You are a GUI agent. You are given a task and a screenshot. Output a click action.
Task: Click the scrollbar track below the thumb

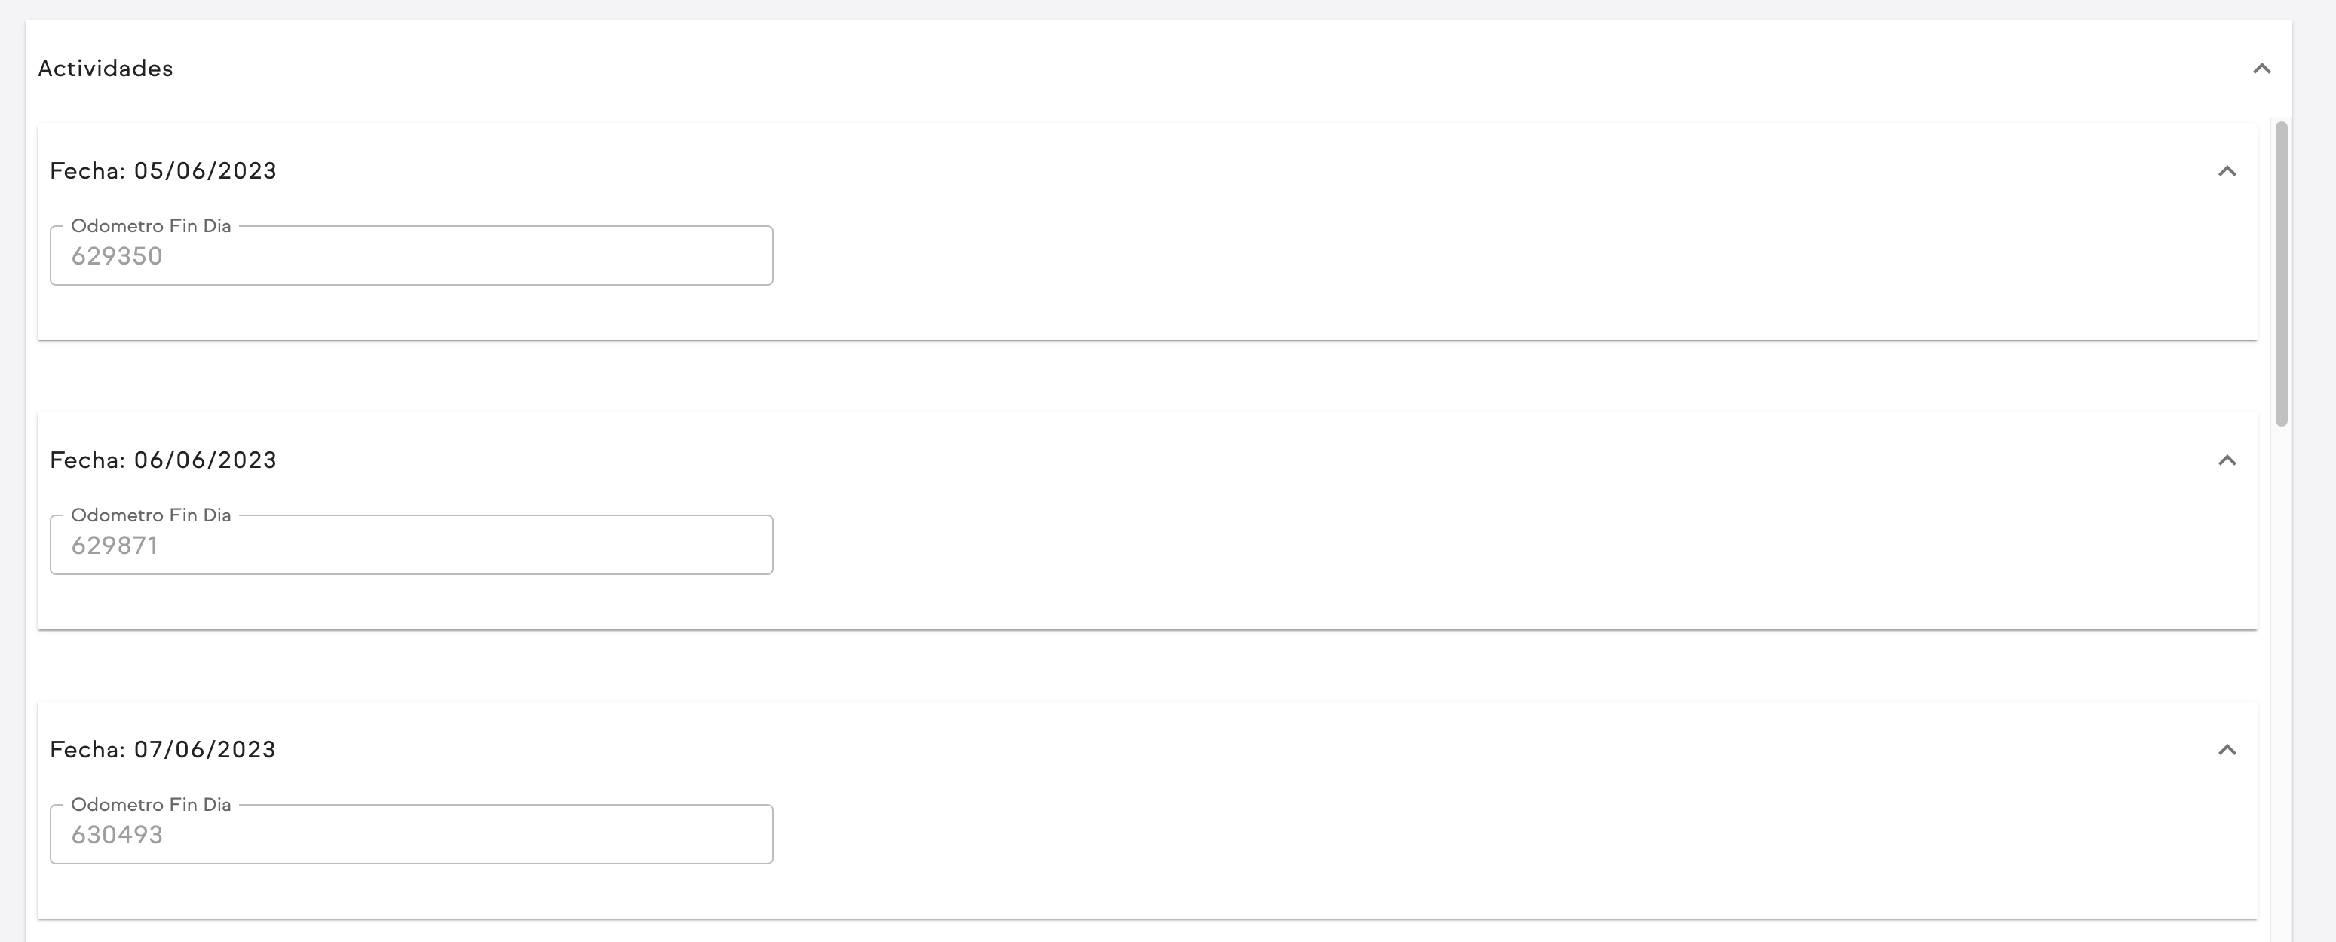point(2282,680)
